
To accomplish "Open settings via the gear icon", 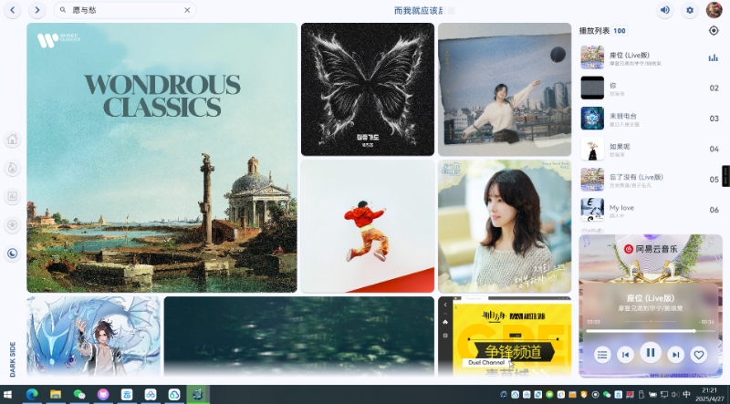I will (x=690, y=10).
